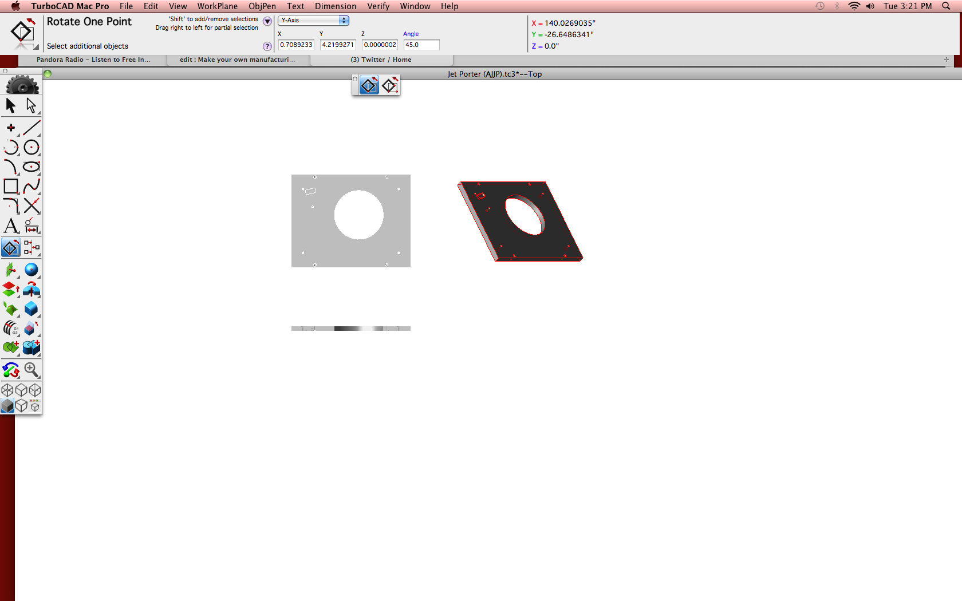The height and width of the screenshot is (601, 962).
Task: Click the Transform rotate tool in palette
Action: (x=11, y=248)
